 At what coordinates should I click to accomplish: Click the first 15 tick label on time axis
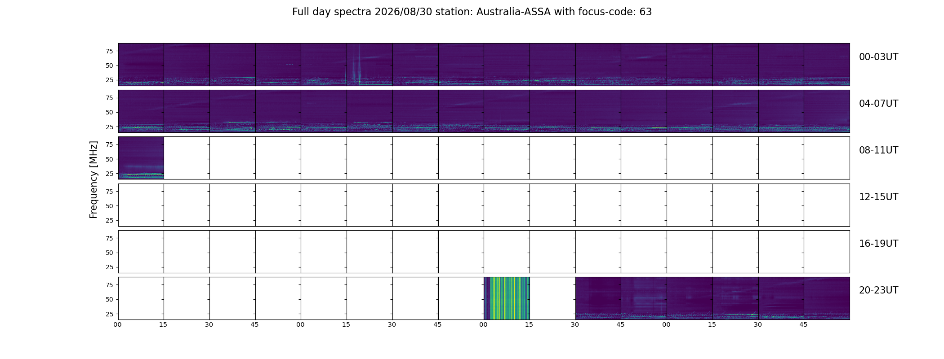point(163,324)
